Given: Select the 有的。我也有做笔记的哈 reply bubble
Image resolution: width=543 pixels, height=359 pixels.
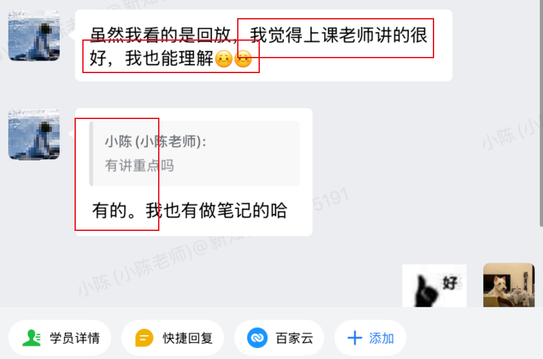Looking at the screenshot, I should click(x=194, y=172).
